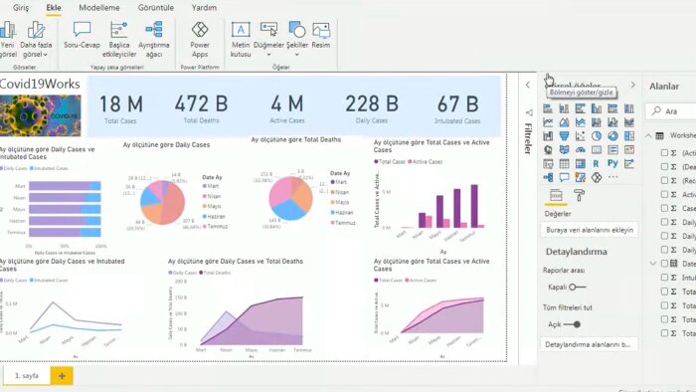Collapse the visualizations pane with right chevron
Screen dimensions: 696x392
633,85
